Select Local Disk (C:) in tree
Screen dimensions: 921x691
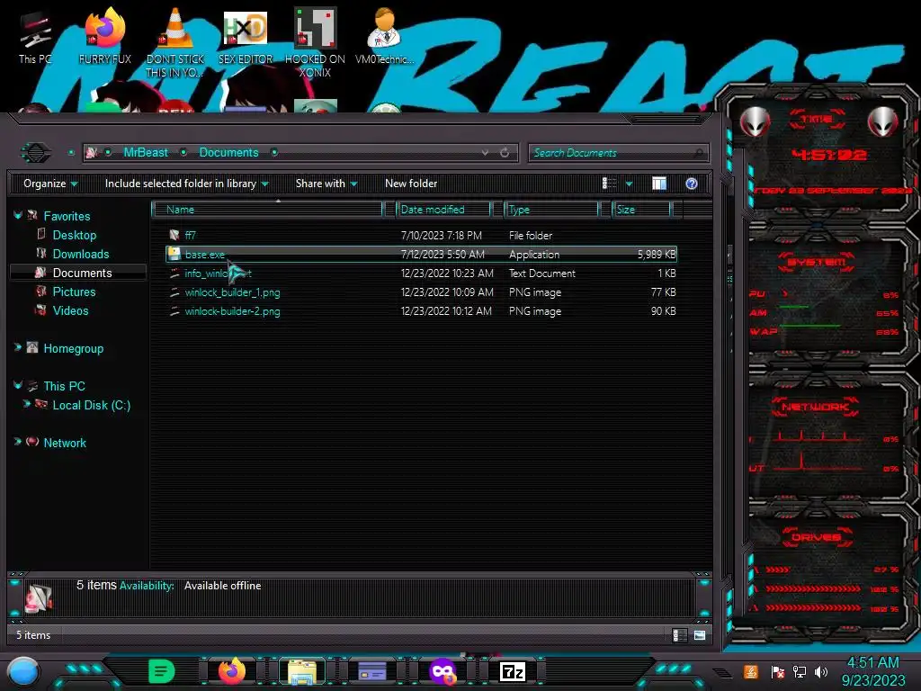coord(91,405)
